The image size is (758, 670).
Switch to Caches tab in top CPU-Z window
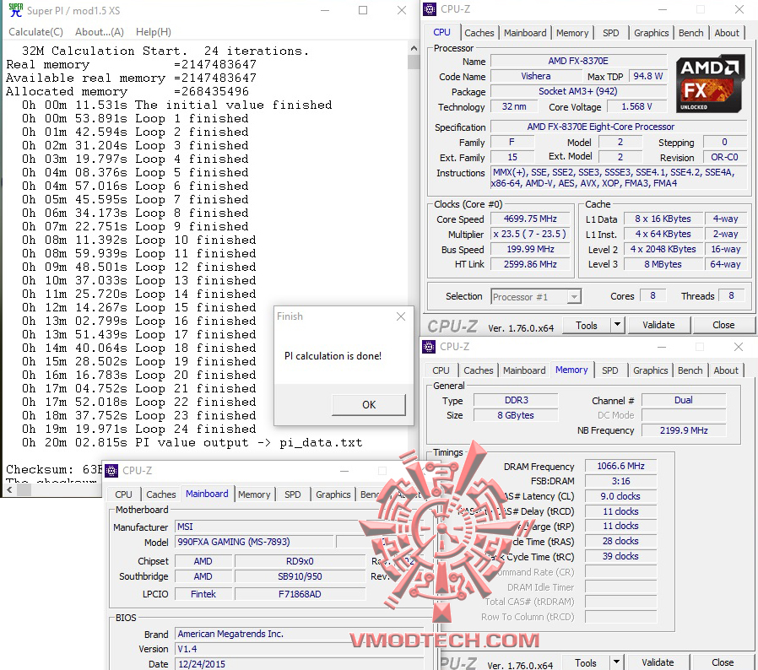tap(479, 33)
